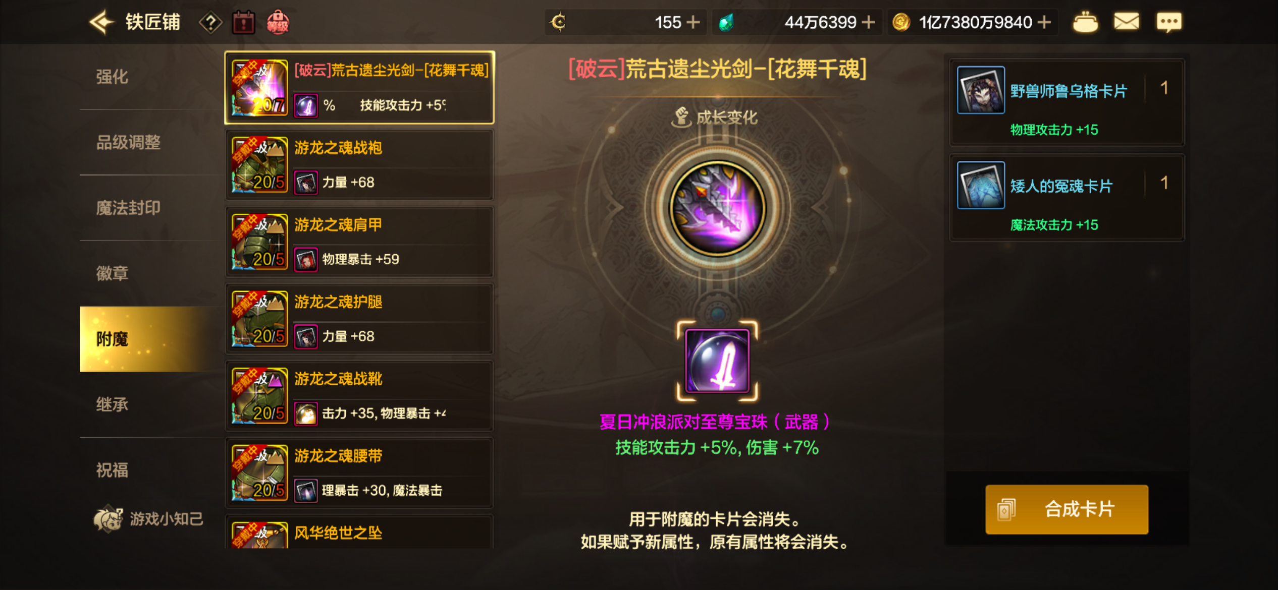Add green gems with plus button
Screen dimensions: 1278x590
(868, 22)
